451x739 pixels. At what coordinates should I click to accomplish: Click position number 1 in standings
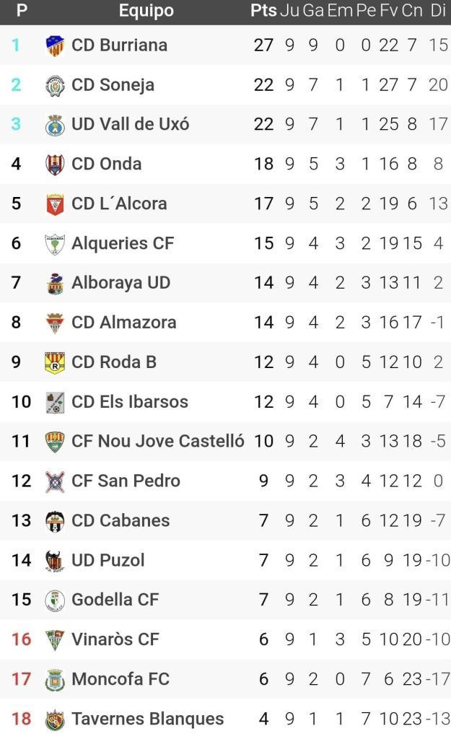coord(16,45)
